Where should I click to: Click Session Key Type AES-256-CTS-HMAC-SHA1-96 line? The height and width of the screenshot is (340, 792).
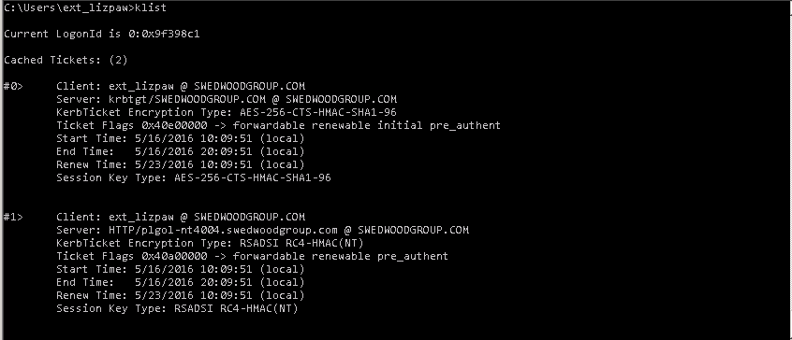point(194,177)
